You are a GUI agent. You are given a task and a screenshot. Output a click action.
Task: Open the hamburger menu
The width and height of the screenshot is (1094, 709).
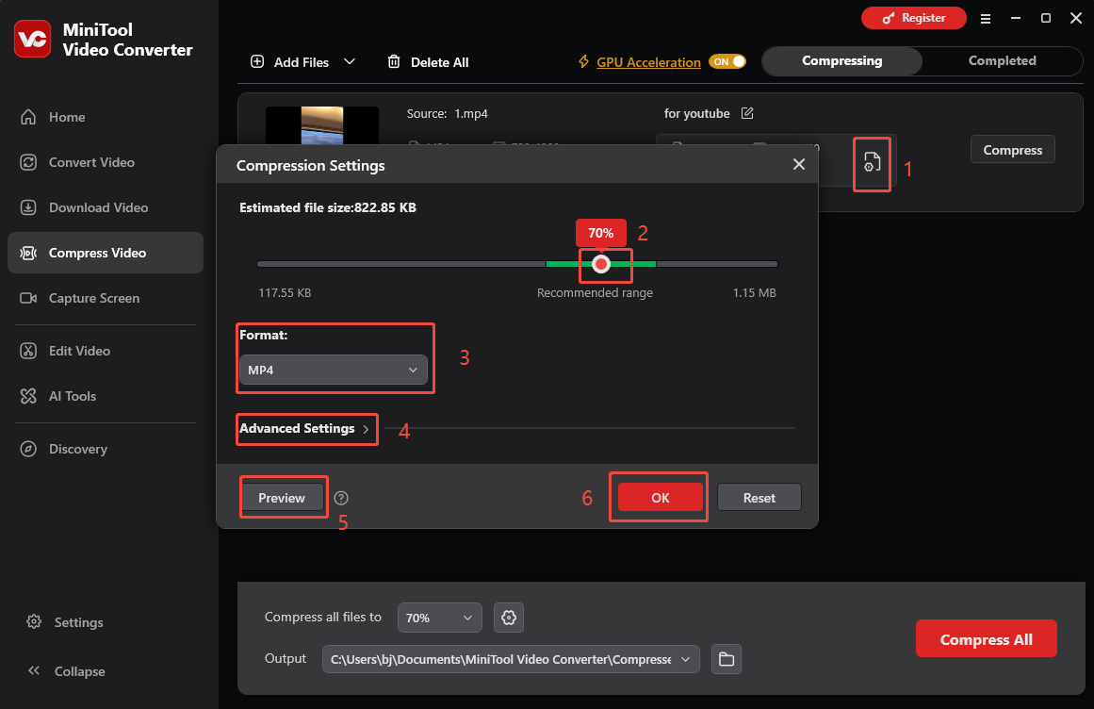point(985,19)
